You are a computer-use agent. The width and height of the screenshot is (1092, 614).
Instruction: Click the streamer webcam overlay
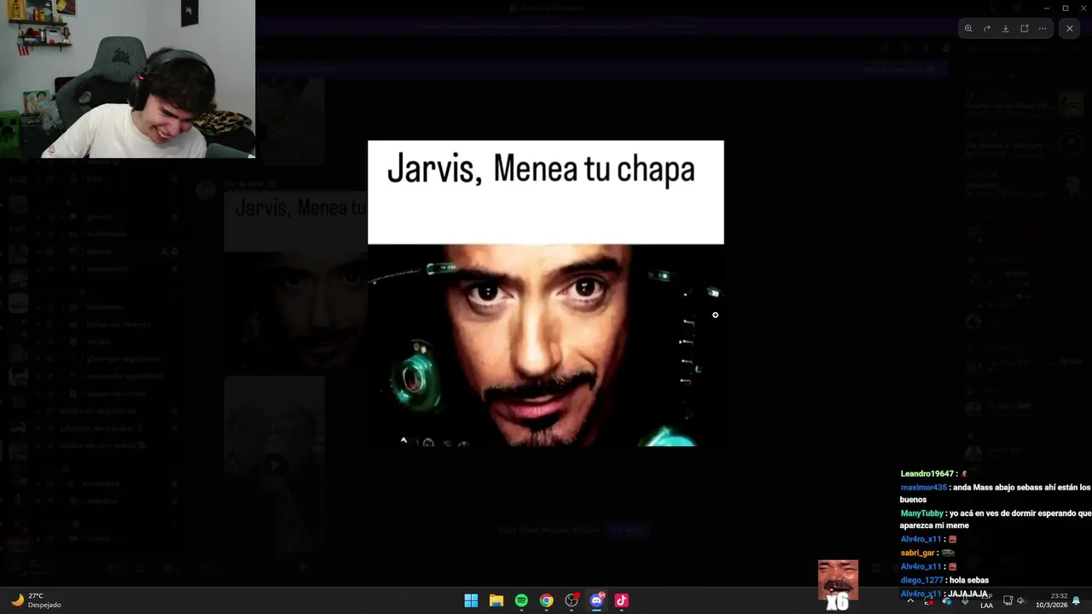tap(128, 78)
